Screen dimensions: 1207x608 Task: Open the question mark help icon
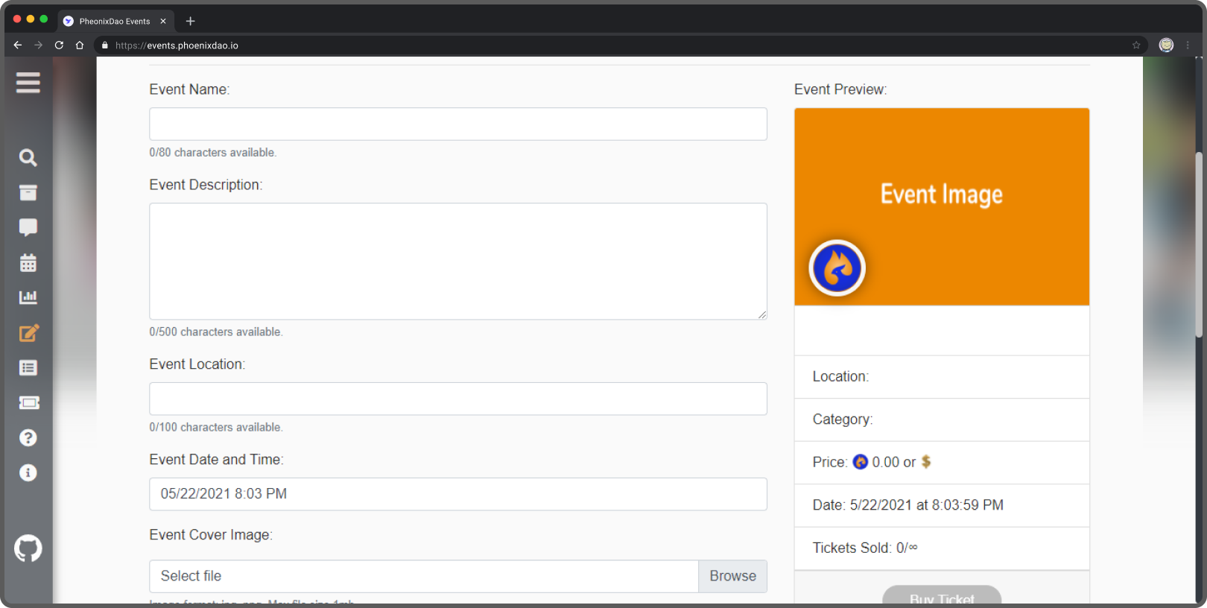pos(28,437)
